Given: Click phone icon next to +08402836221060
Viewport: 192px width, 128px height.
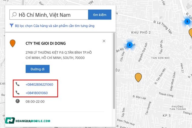Looking at the screenshot, I should pos(18,84).
